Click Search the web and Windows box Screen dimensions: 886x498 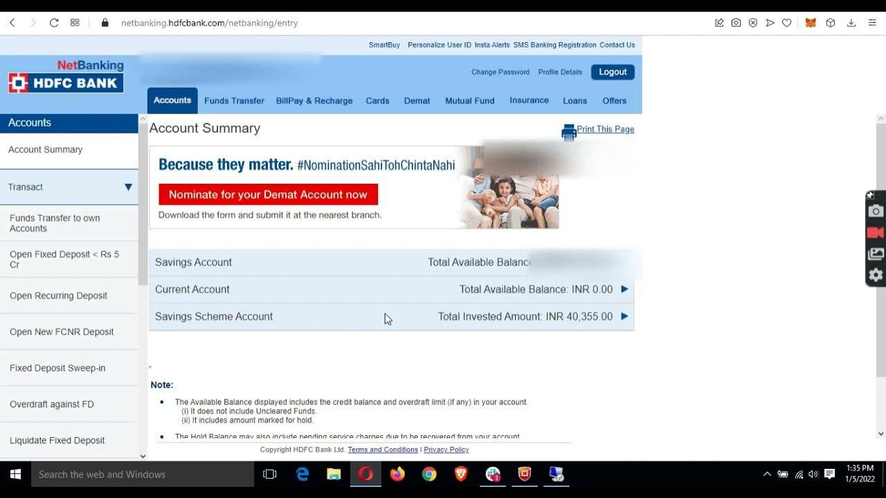click(x=143, y=474)
